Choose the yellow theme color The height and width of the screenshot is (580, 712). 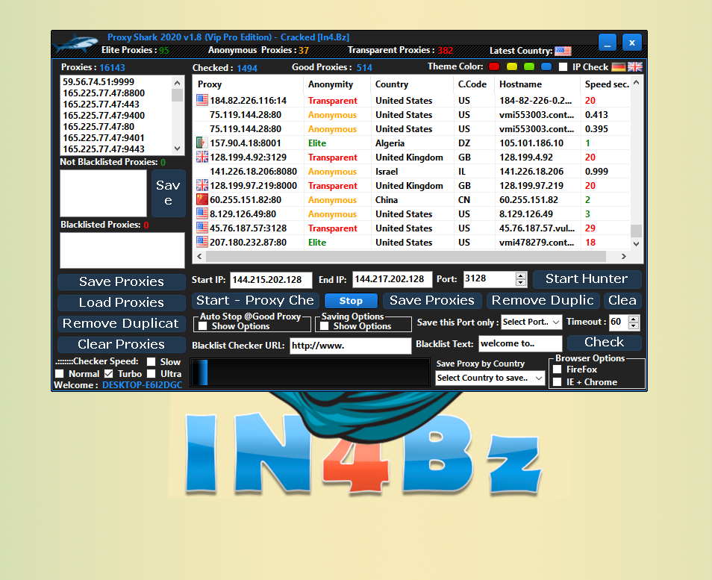click(x=512, y=66)
